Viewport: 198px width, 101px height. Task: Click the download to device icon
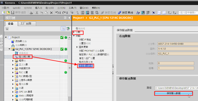tap(83, 13)
